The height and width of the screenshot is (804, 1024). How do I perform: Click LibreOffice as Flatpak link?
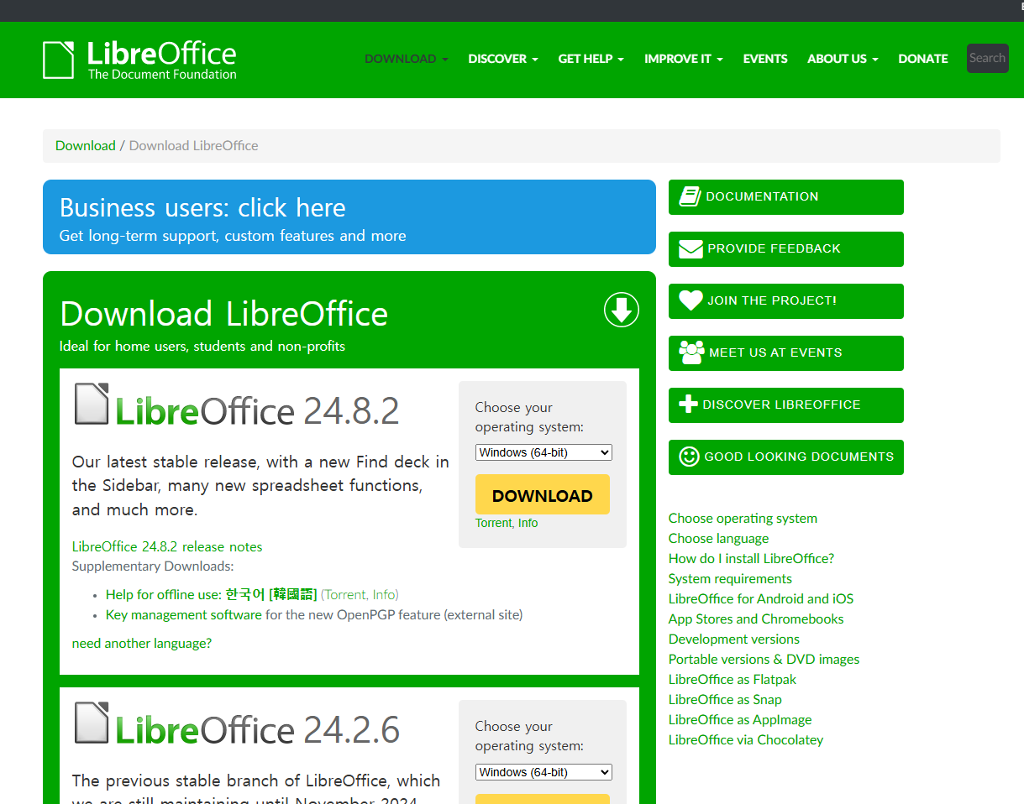(x=733, y=679)
